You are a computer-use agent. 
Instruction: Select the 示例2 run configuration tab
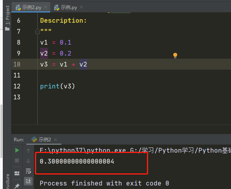click(41, 140)
